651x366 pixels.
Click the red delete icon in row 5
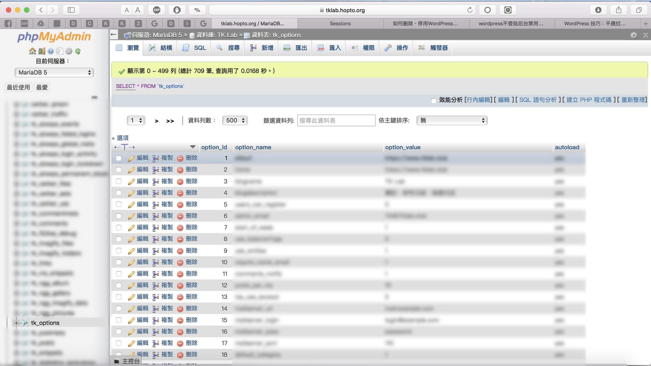[x=180, y=205]
